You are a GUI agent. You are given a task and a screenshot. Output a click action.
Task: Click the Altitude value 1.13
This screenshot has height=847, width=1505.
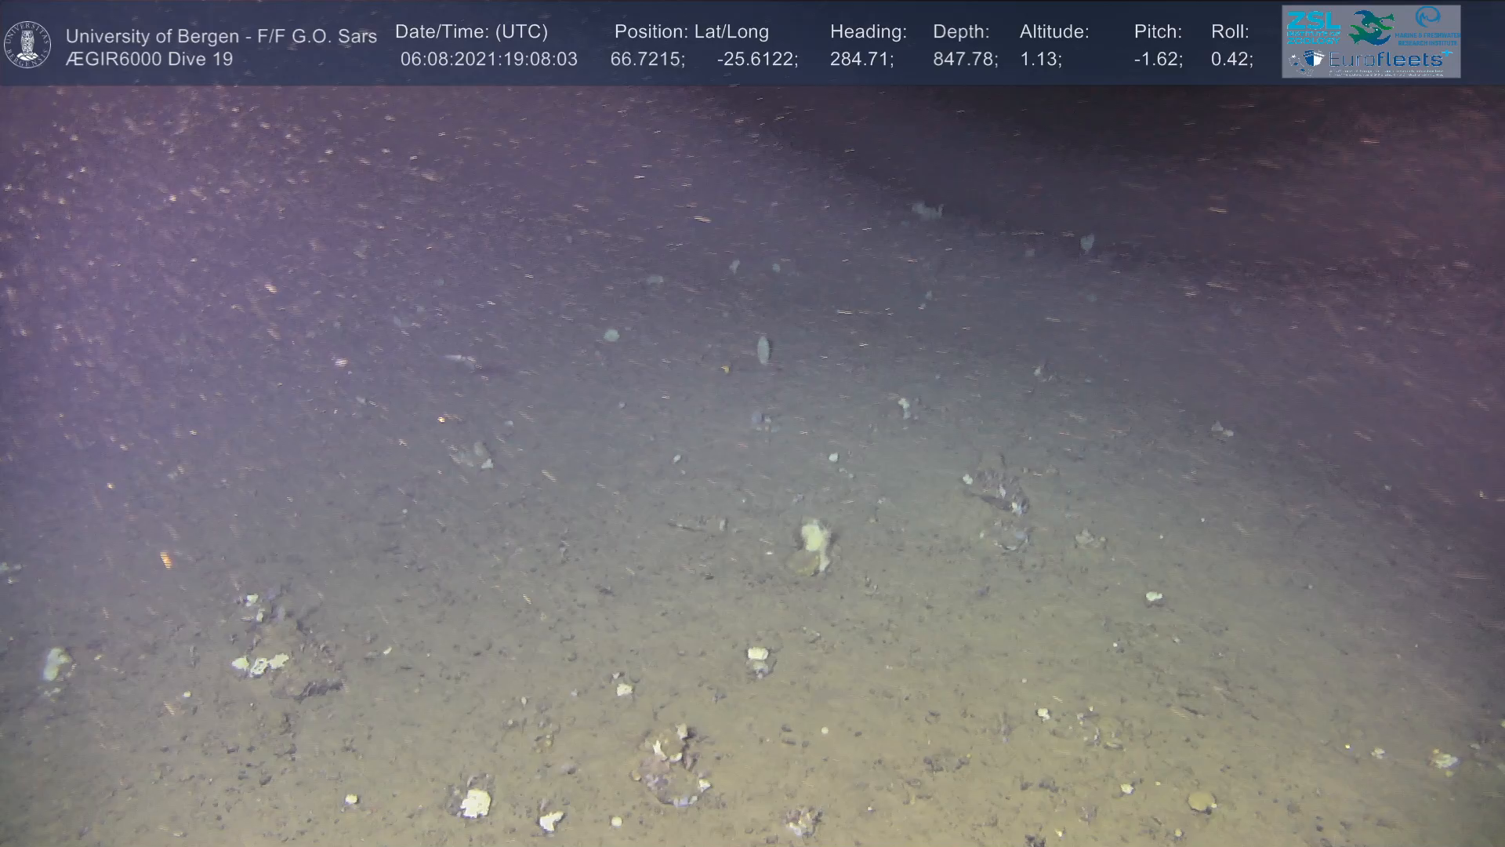coord(1040,60)
